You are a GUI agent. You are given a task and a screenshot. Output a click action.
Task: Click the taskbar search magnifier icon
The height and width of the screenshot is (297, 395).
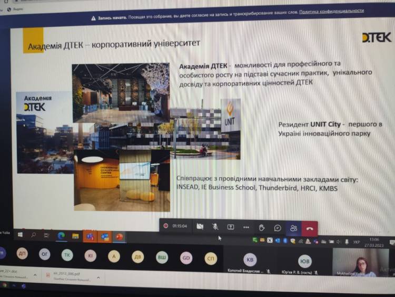pyautogui.click(x=34, y=235)
